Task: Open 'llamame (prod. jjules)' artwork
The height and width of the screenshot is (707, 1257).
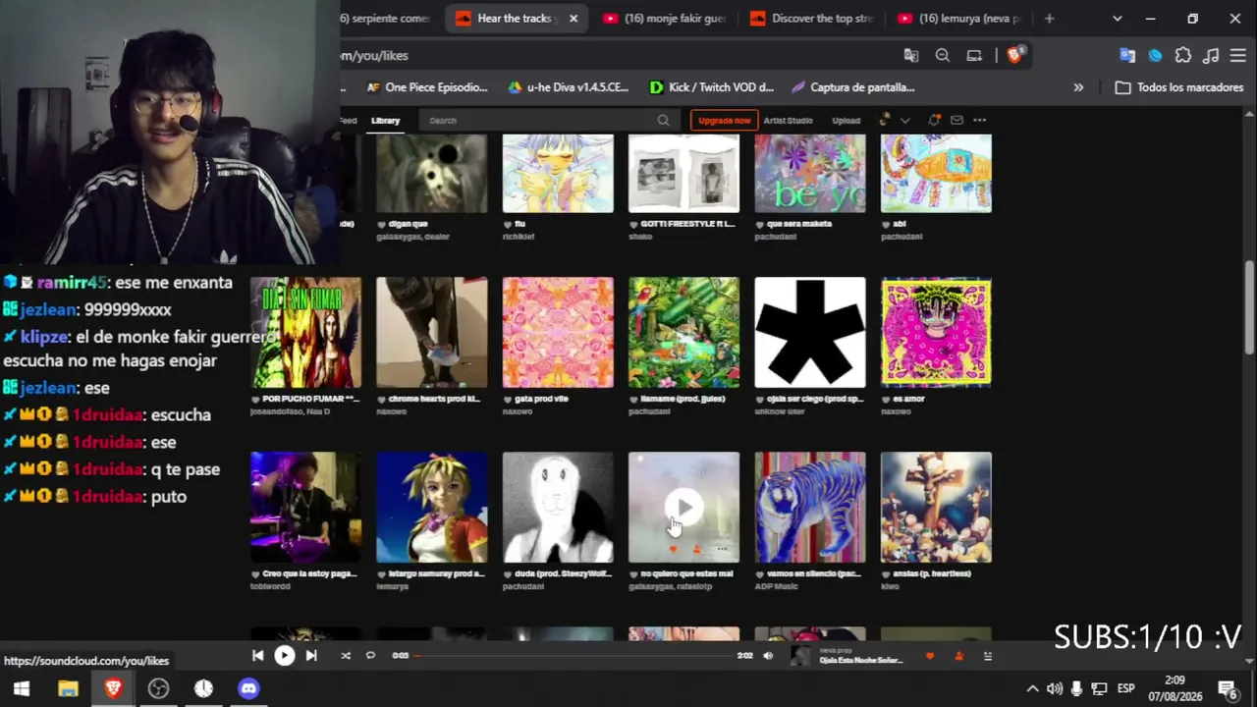Action: pyautogui.click(x=683, y=333)
